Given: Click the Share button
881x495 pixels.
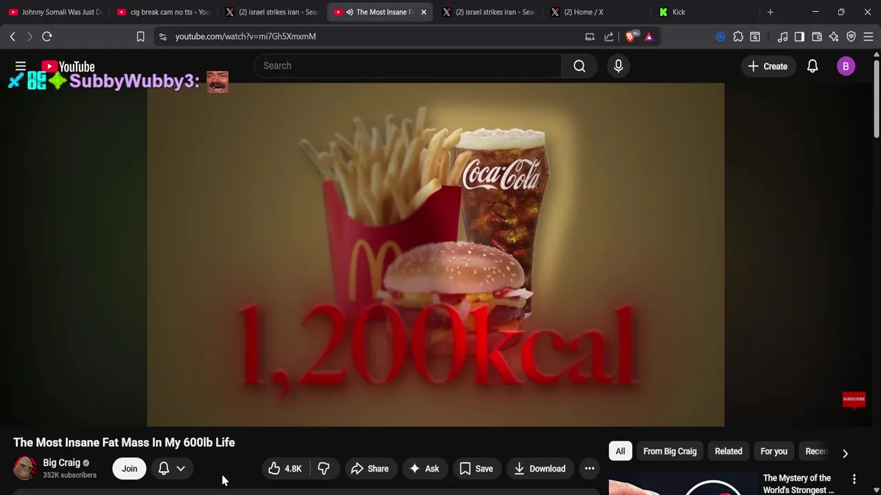Looking at the screenshot, I should coord(370,469).
